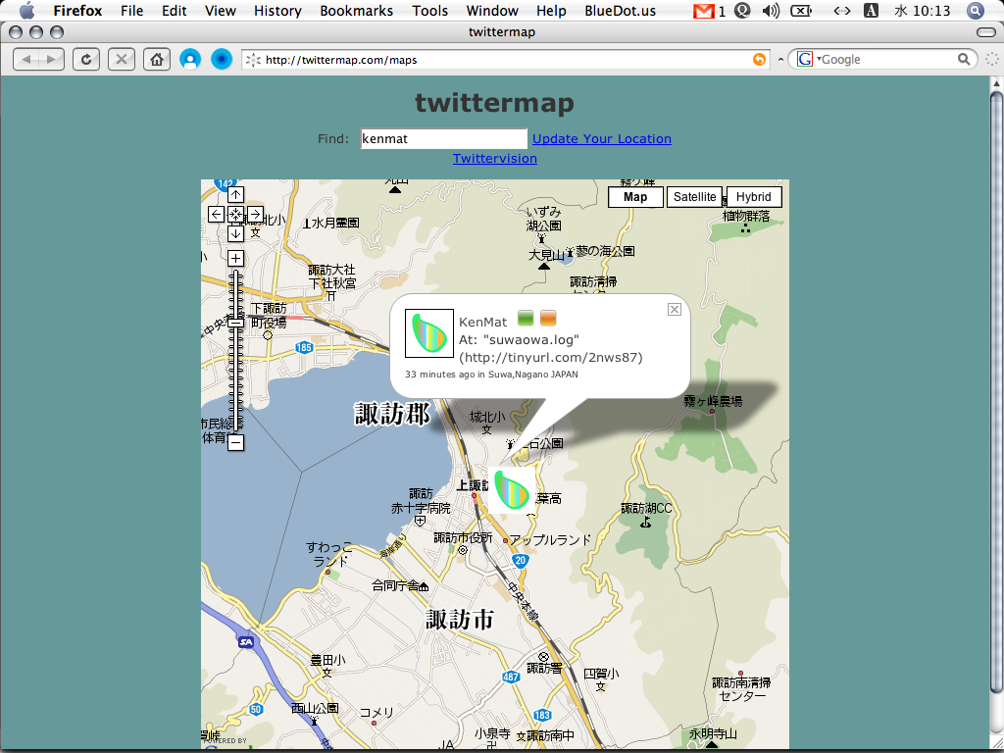This screenshot has width=1004, height=753.
Task: Pan the map right with the arrow
Action: 255,214
